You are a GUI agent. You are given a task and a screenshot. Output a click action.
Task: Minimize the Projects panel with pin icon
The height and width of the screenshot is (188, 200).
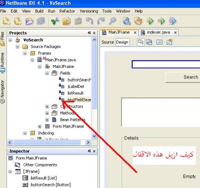tap(89, 33)
